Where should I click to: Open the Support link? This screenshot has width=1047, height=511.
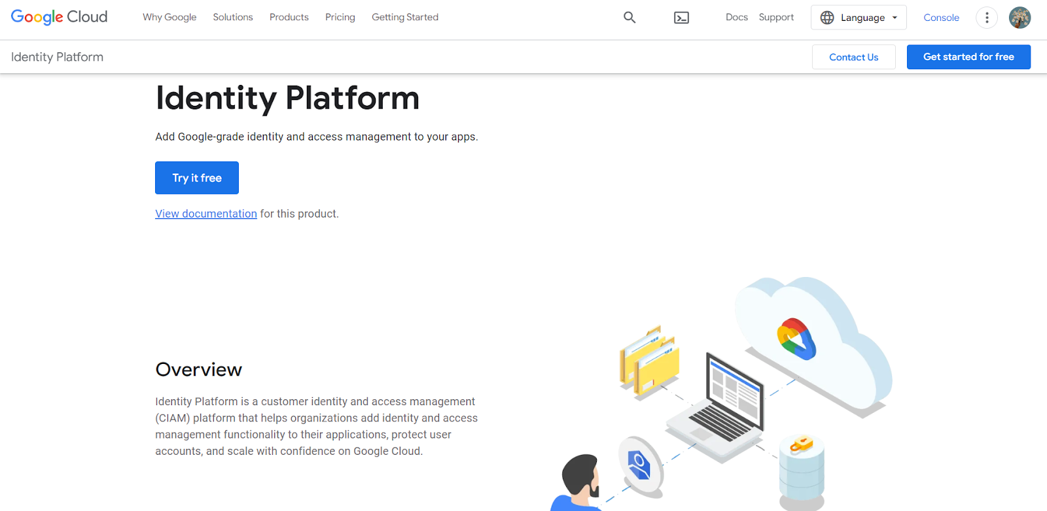[x=776, y=17]
